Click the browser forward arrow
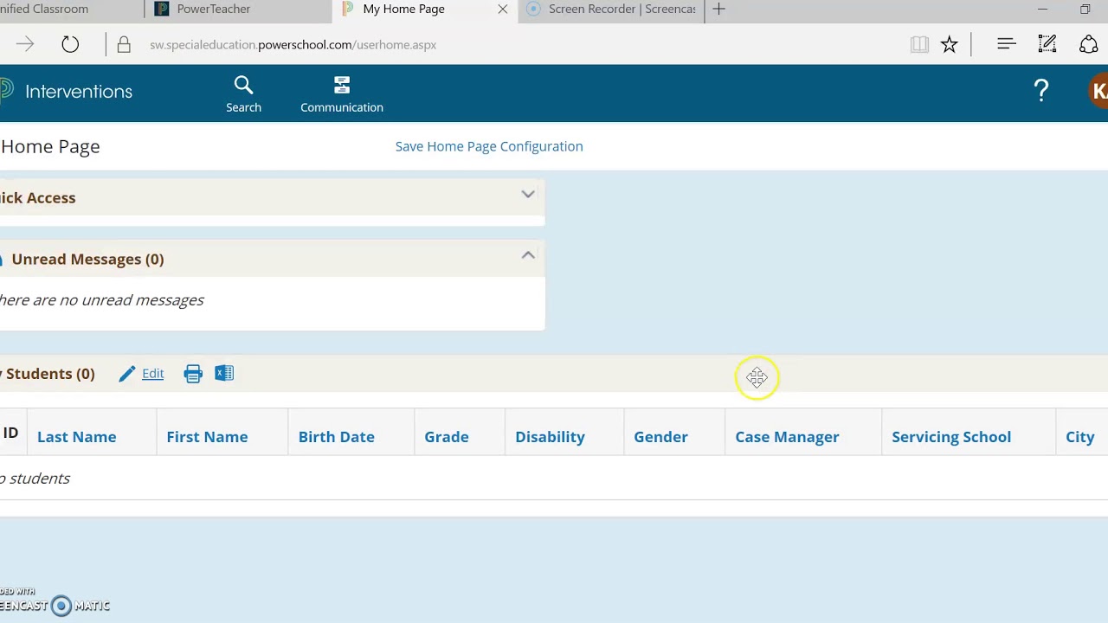 click(24, 44)
